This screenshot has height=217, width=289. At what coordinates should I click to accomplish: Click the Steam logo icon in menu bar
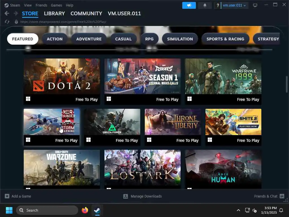(x=6, y=5)
